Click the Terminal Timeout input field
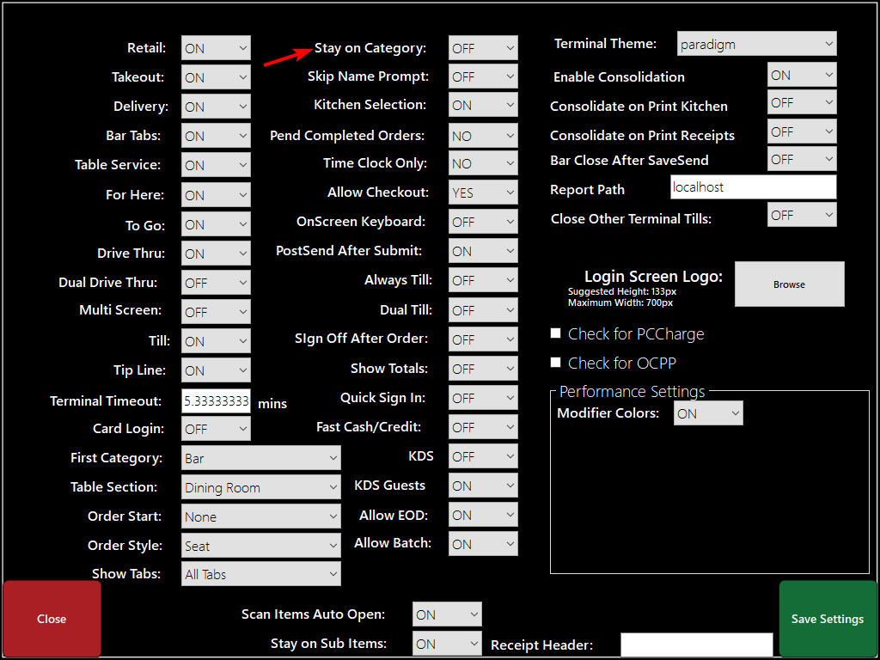Screen dimensions: 880x660 coord(216,400)
